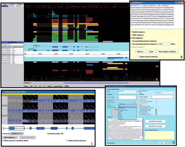Click the Type column header in annotation table

click(x=5, y=4)
